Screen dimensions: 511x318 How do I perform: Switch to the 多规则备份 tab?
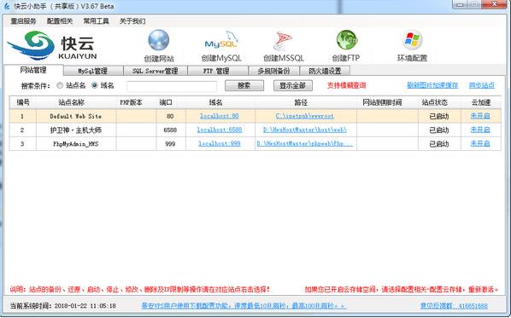pyautogui.click(x=273, y=71)
